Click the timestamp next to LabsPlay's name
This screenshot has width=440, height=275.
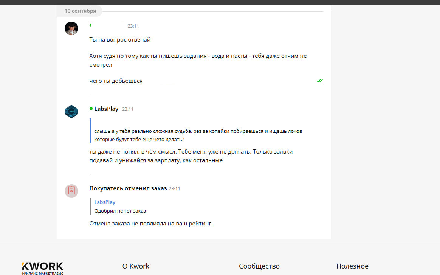coord(128,109)
